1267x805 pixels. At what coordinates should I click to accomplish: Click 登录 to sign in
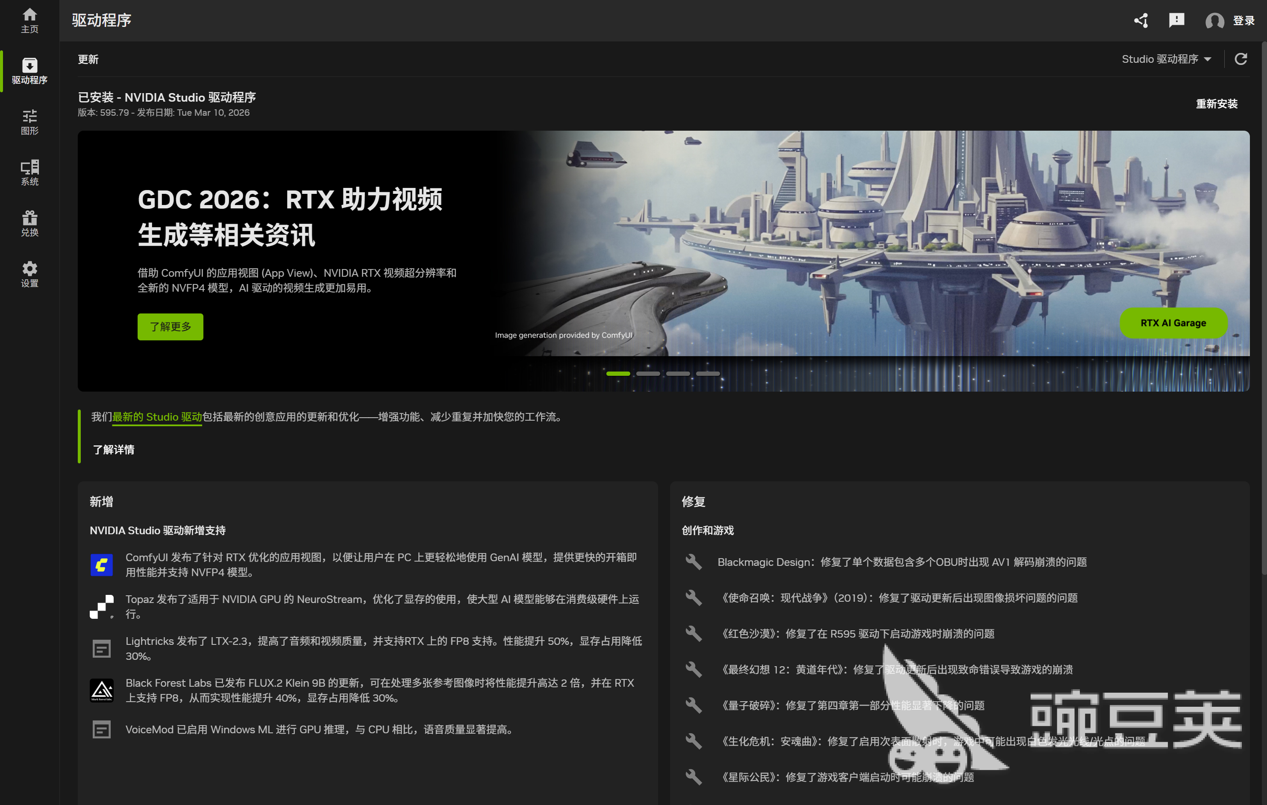click(1244, 20)
